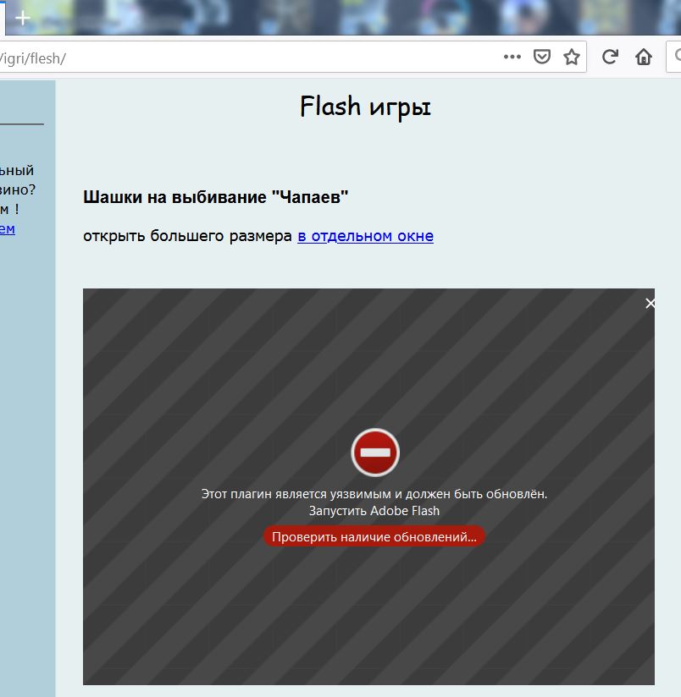Screen dimensions: 681x697
Task: Click the red blocked plugin icon
Action: tap(375, 453)
